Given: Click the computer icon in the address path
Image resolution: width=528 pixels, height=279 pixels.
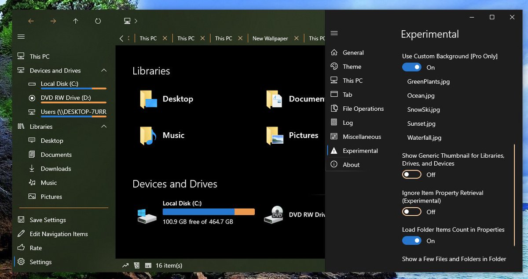Looking at the screenshot, I should click(x=127, y=21).
